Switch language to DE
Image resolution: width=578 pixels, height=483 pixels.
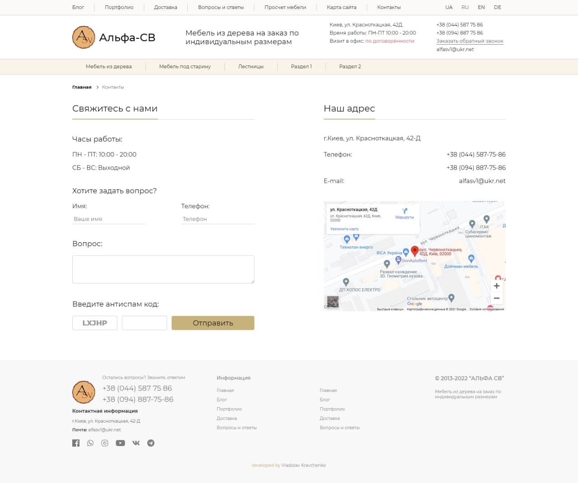(498, 7)
